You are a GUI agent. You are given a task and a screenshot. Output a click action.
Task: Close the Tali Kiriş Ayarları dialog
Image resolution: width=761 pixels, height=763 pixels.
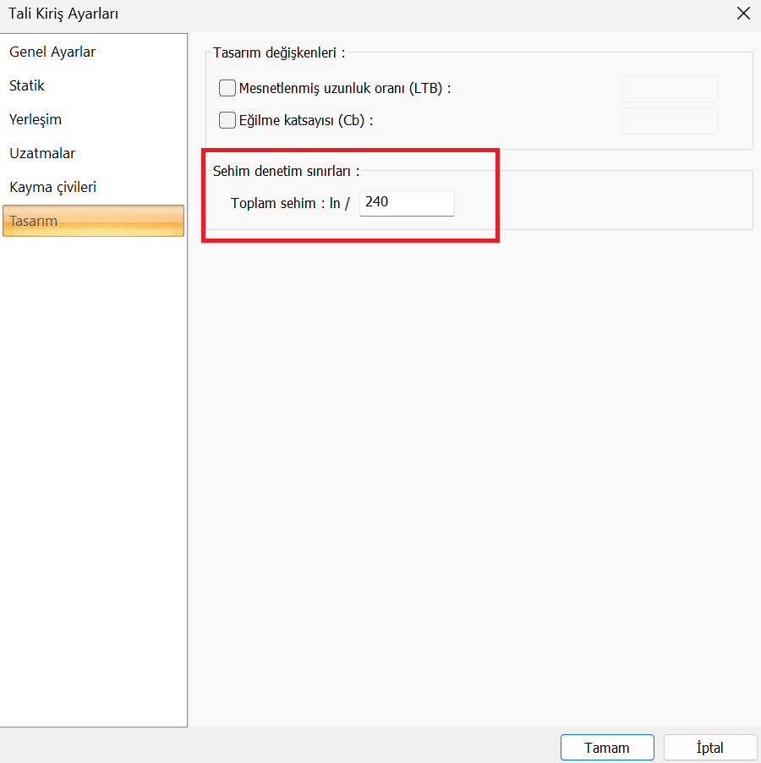(x=743, y=14)
